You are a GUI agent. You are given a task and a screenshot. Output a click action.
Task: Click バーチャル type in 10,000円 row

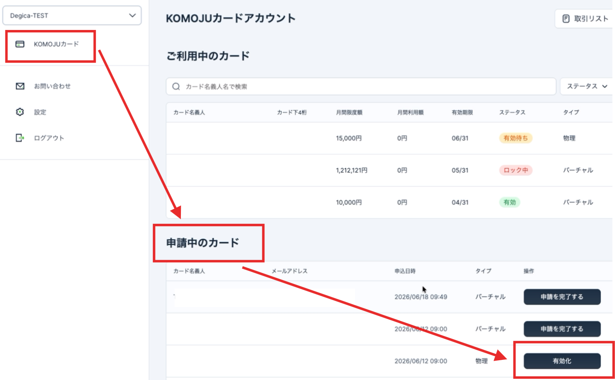pos(578,202)
